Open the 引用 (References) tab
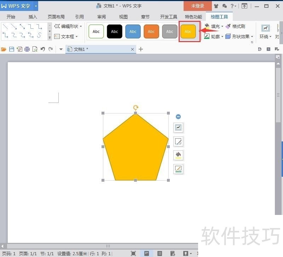 click(x=80, y=17)
